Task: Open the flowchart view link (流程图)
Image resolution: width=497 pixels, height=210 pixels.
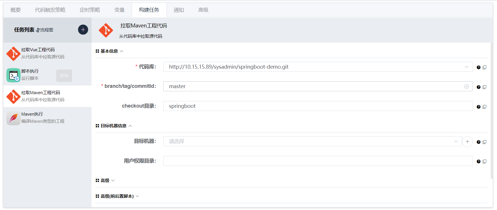Action: [44, 30]
